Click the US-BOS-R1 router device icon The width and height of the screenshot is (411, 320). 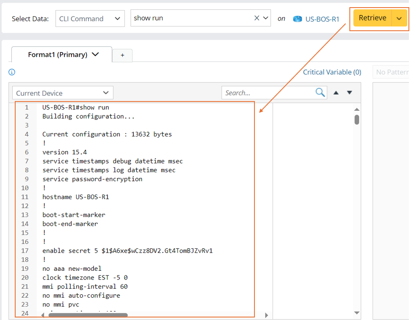(x=298, y=19)
